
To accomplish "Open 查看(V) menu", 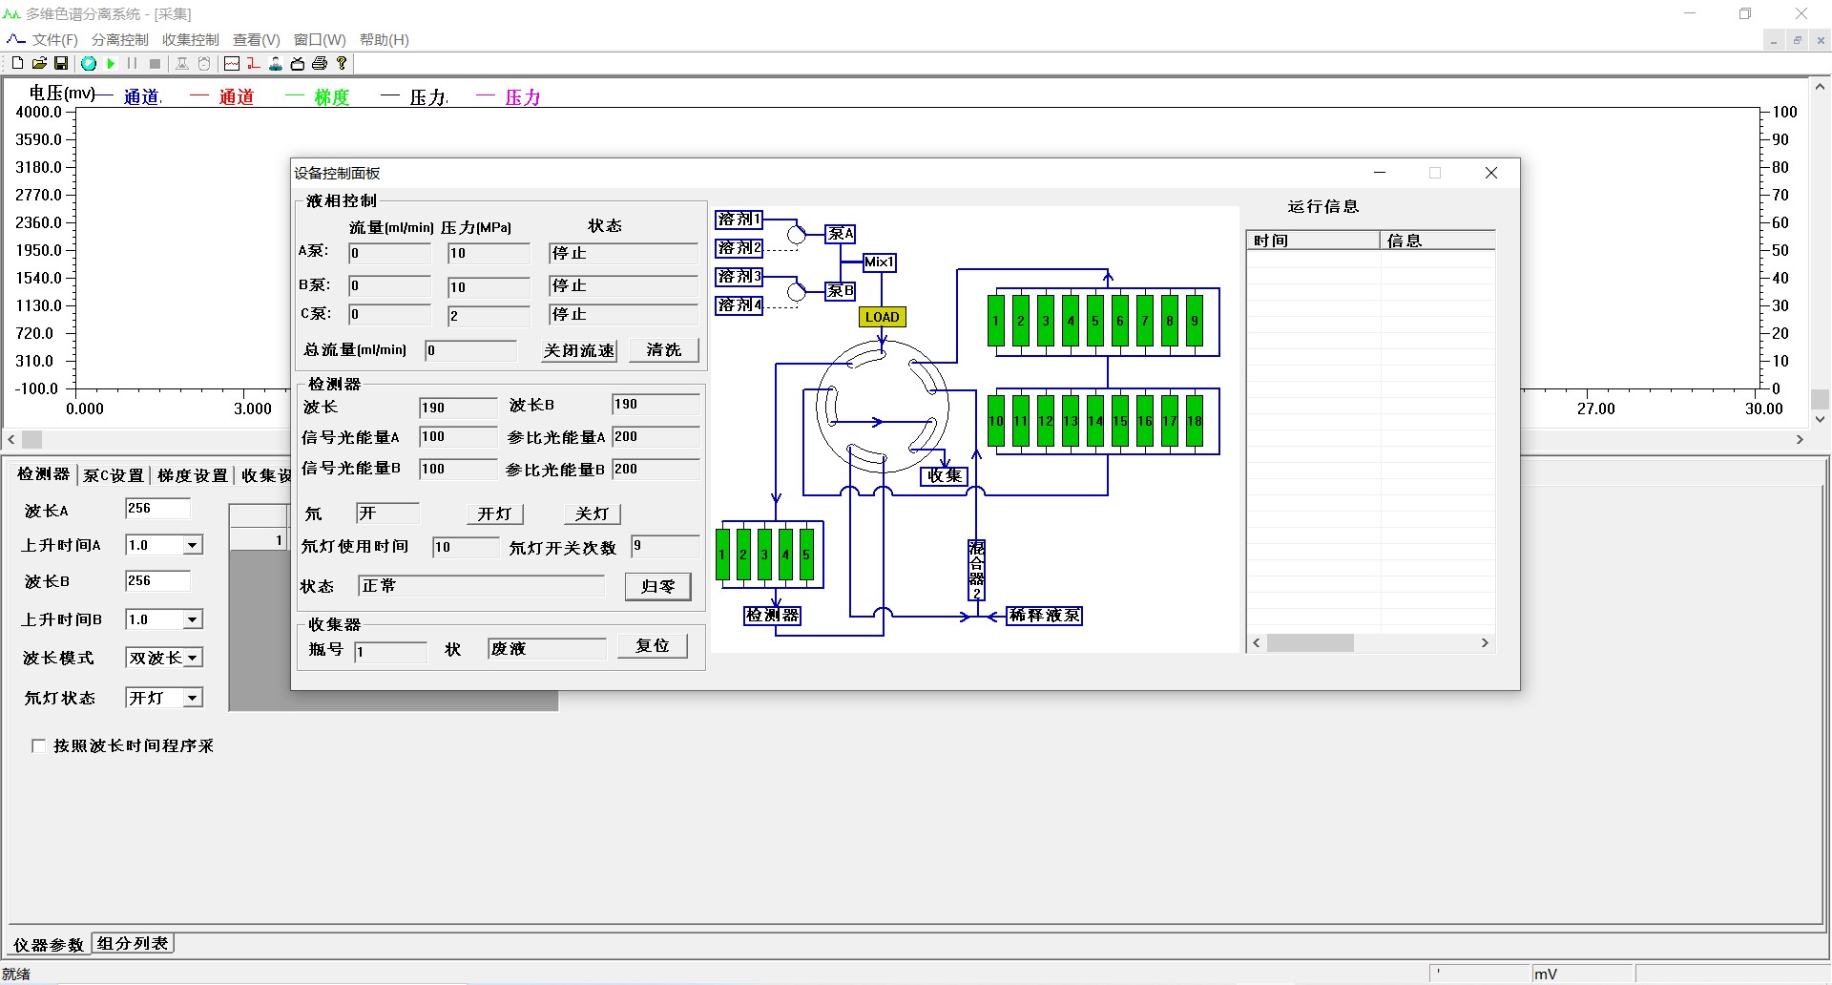I will [257, 39].
